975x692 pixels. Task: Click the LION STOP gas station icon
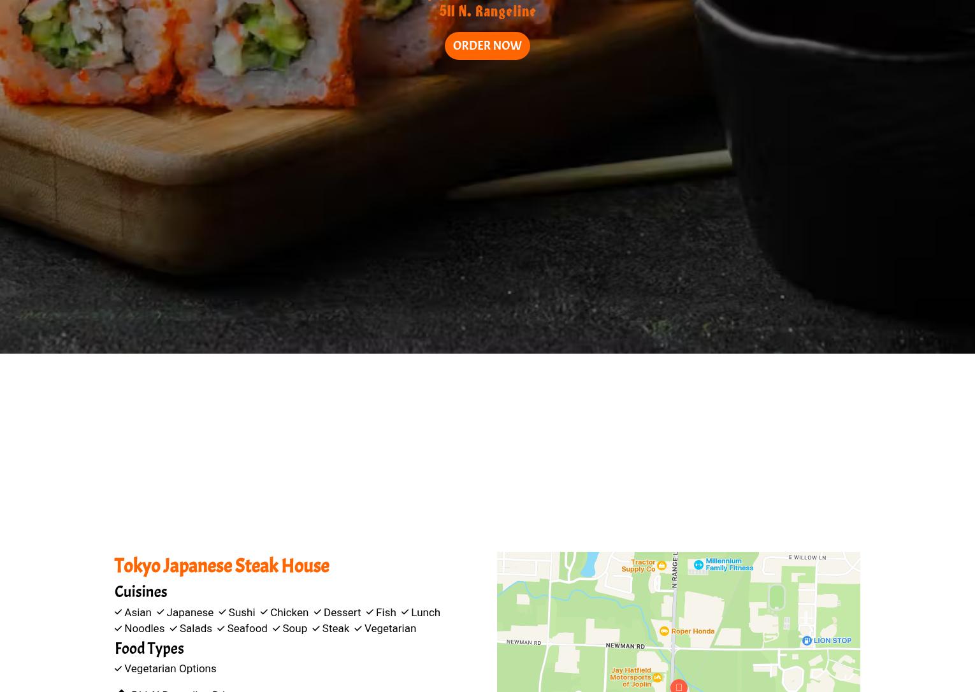click(807, 640)
